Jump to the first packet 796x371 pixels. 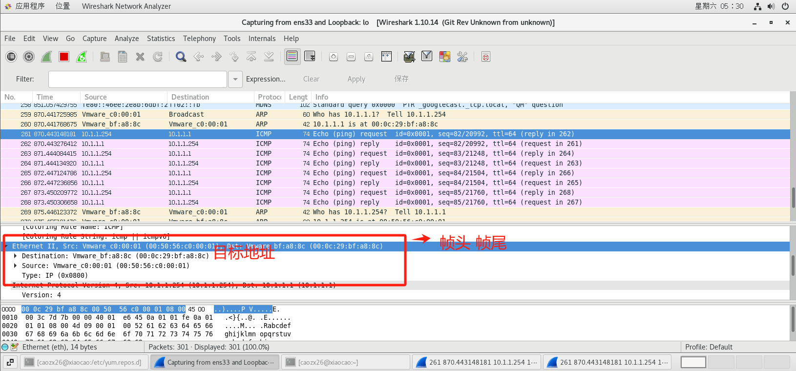251,57
